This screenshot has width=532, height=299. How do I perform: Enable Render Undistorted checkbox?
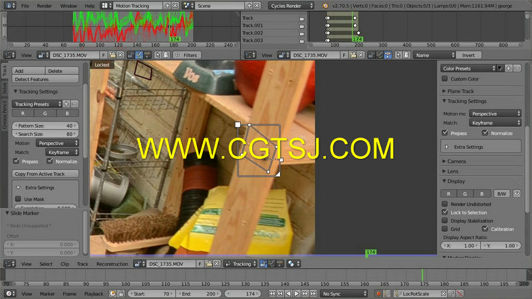pos(445,204)
